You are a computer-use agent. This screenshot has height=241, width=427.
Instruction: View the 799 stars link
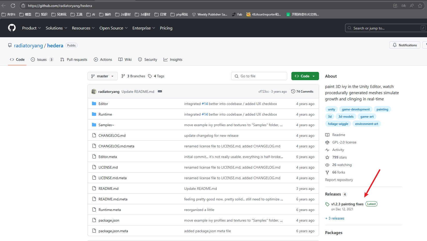point(336,157)
